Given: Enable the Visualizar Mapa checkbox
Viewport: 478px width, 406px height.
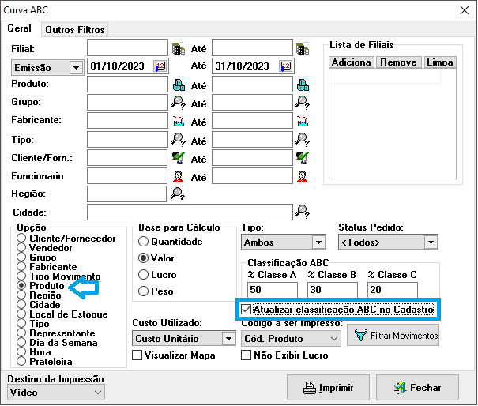Looking at the screenshot, I should (x=137, y=355).
